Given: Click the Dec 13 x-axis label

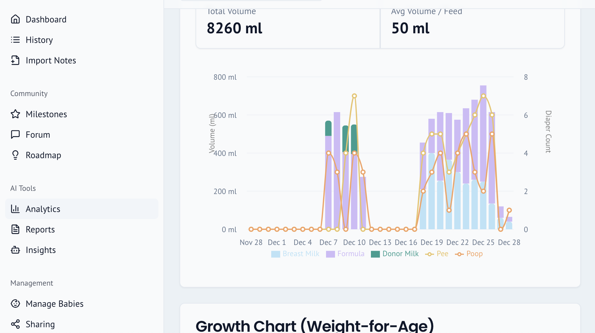Looking at the screenshot, I should pyautogui.click(x=380, y=242).
